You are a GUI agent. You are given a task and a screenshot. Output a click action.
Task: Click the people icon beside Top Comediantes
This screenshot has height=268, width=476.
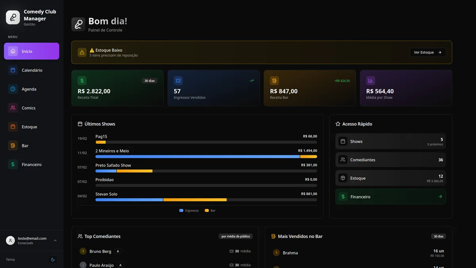[x=80, y=236]
